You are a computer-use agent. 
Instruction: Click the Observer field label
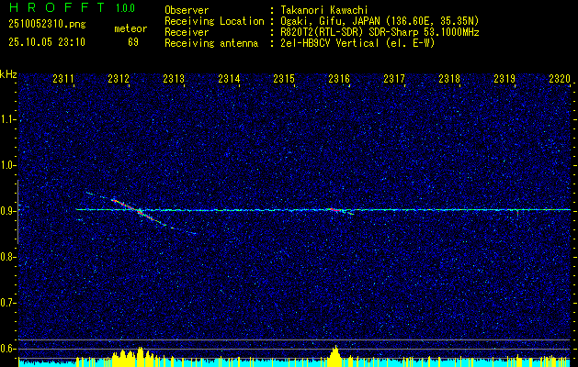187,10
